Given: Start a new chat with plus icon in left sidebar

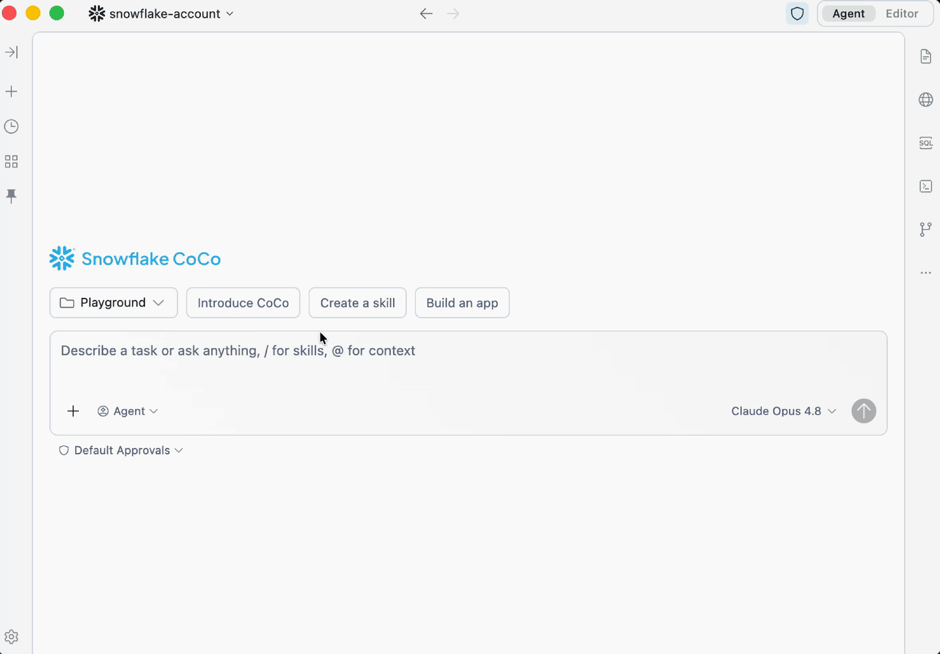Looking at the screenshot, I should [x=11, y=91].
